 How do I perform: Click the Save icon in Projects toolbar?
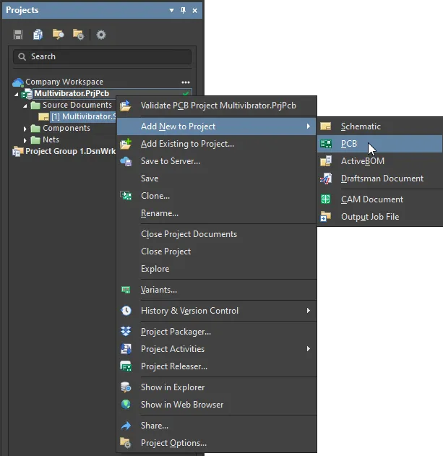point(18,35)
